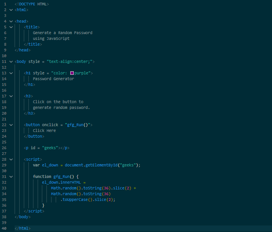Place cursor on "Generate a Random Password" text
Viewport: 272px width, 232px height.
pos(63,33)
